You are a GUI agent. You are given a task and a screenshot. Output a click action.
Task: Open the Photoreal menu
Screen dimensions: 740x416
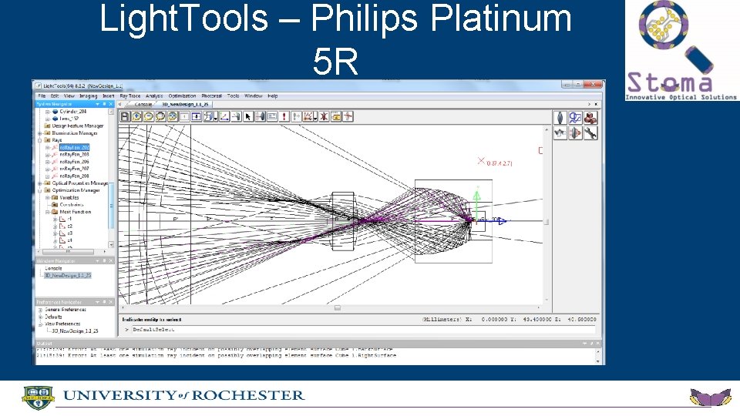[x=211, y=96]
